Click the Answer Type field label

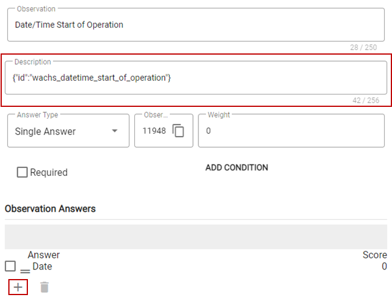click(x=37, y=115)
